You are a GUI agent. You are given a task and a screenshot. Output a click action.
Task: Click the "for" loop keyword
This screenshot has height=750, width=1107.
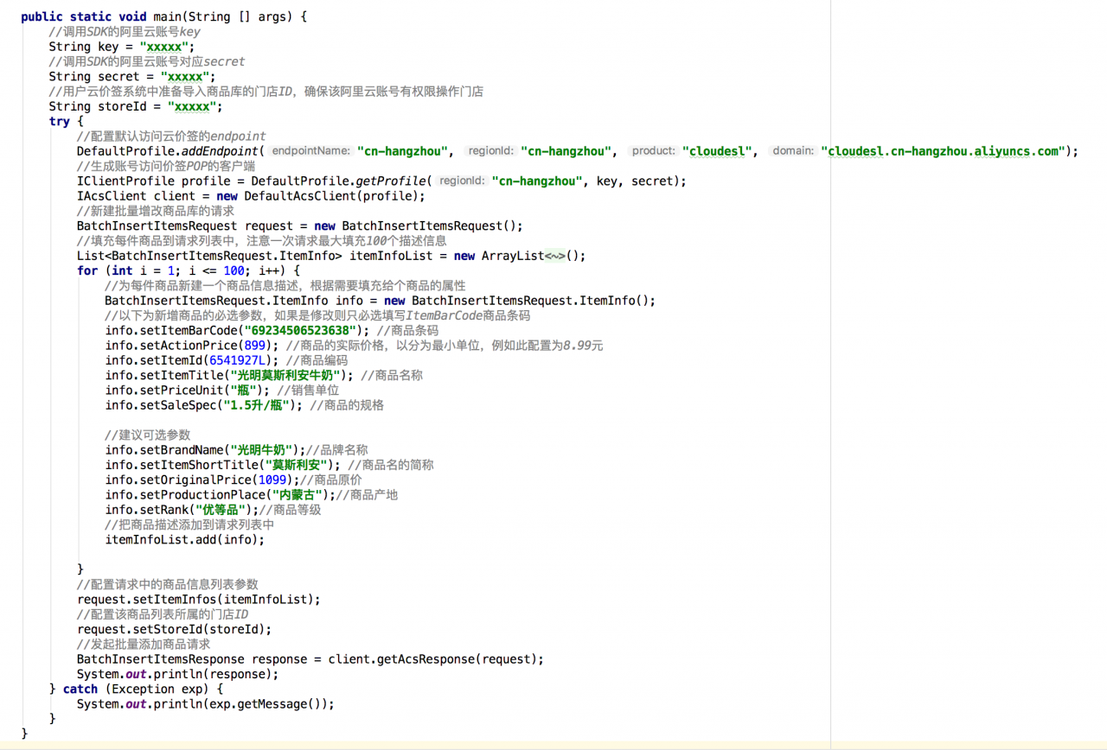click(87, 270)
